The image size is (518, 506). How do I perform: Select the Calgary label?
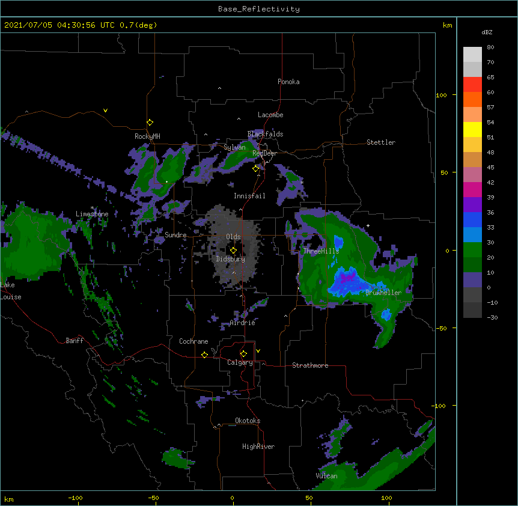click(x=240, y=362)
